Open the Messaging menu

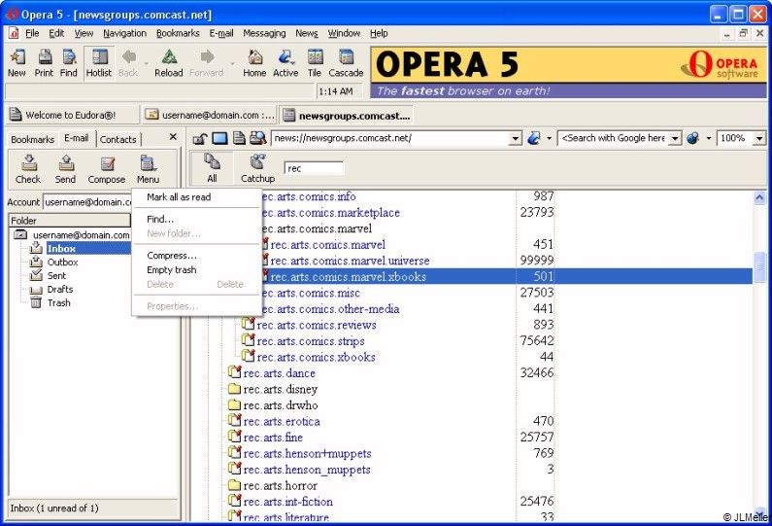click(264, 33)
